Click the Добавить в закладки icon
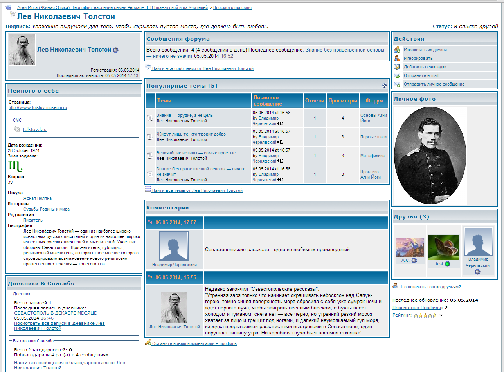The height and width of the screenshot is (372, 504). (x=397, y=67)
